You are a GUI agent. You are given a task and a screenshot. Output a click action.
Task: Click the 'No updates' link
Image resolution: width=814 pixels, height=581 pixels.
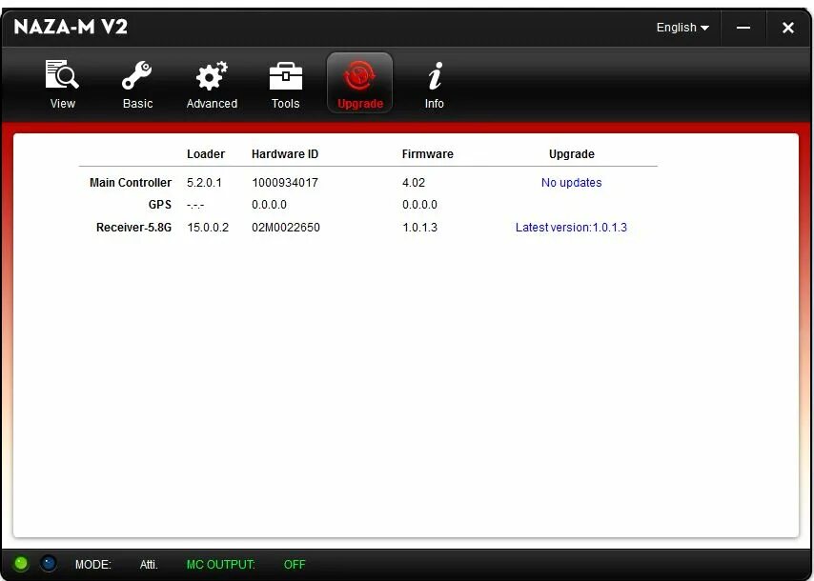pos(572,183)
